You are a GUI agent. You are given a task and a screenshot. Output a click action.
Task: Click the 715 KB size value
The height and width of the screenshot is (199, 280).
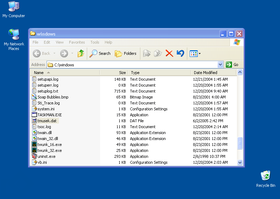pos(120,91)
